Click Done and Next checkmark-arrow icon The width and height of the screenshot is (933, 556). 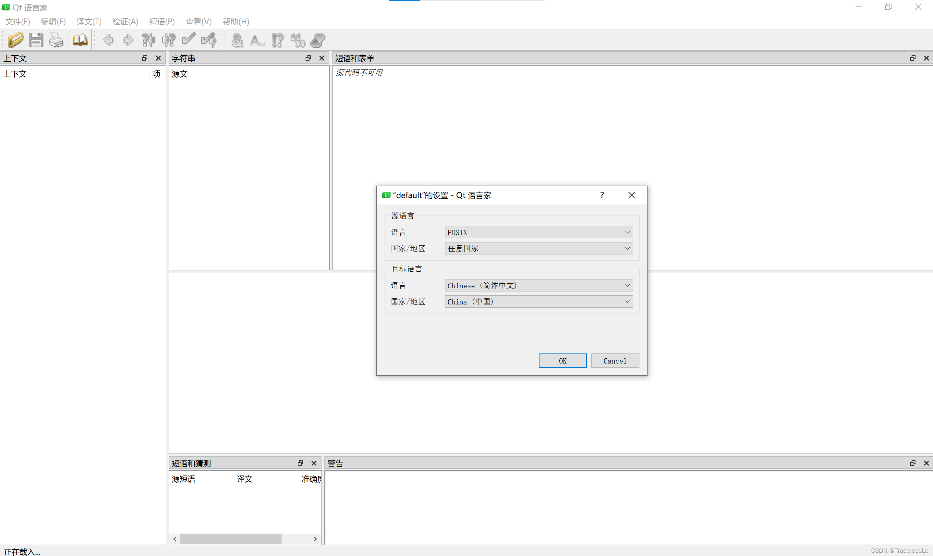pos(209,40)
